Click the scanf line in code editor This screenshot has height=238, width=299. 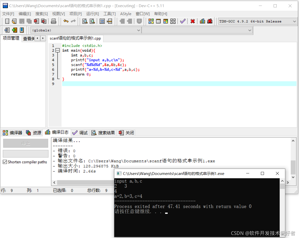(x=99, y=65)
